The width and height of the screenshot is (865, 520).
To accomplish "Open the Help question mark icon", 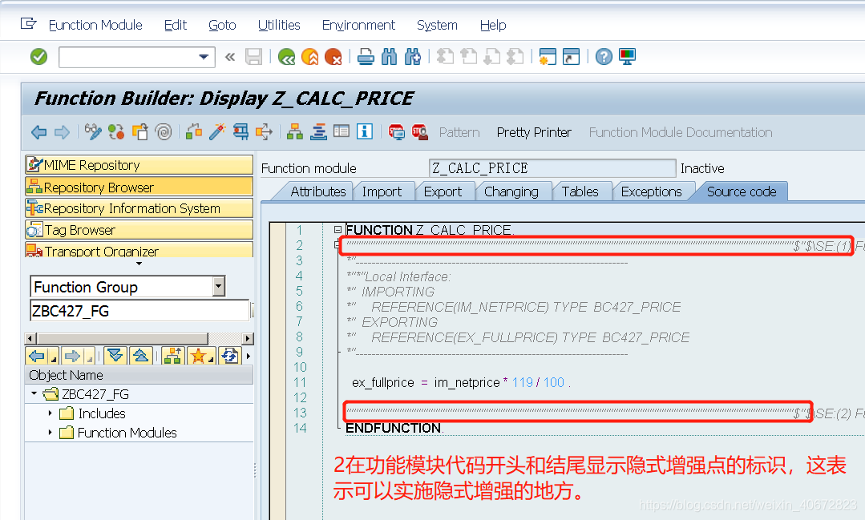I will [604, 56].
